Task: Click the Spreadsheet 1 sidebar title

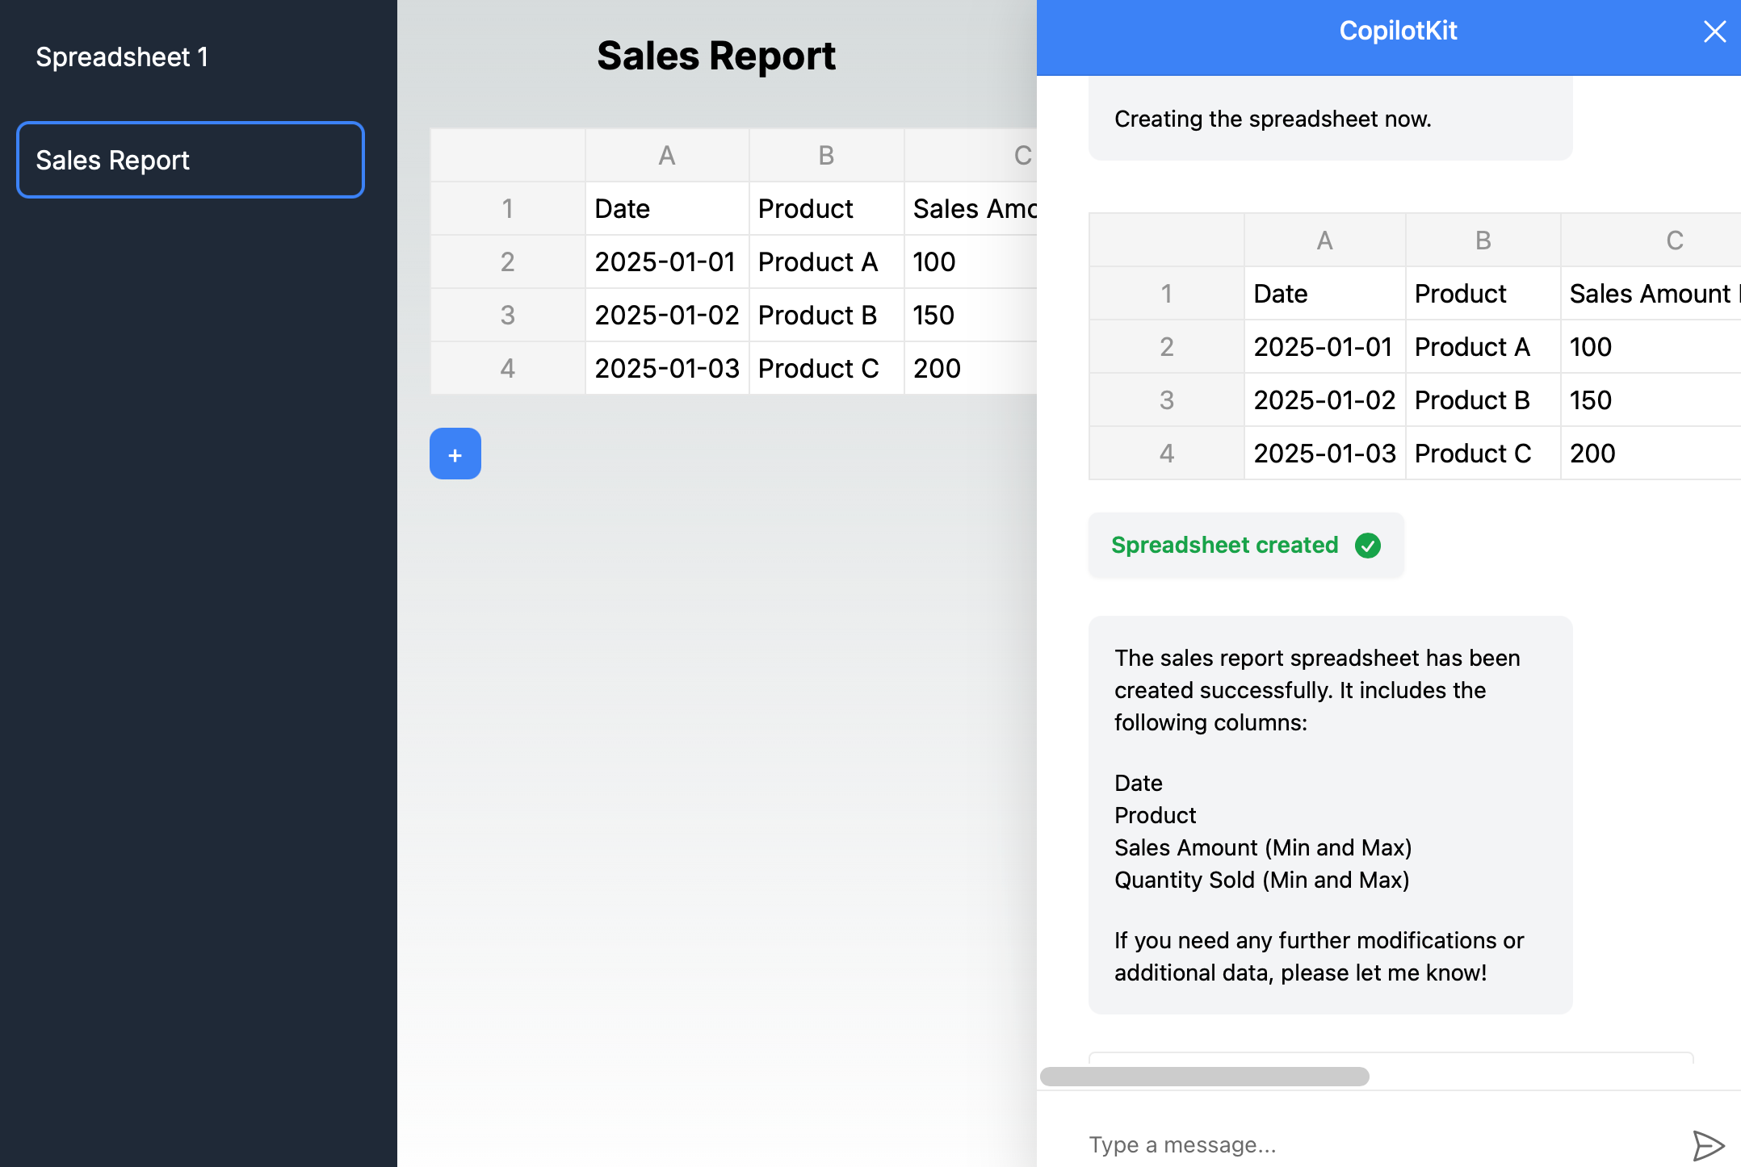Action: pyautogui.click(x=122, y=57)
